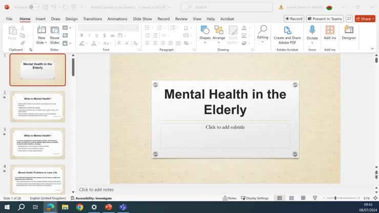Click the Share button

click(365, 19)
